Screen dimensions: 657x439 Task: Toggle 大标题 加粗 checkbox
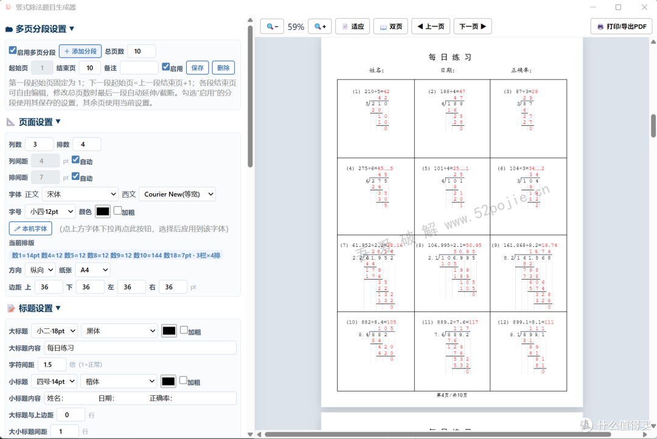(x=184, y=330)
